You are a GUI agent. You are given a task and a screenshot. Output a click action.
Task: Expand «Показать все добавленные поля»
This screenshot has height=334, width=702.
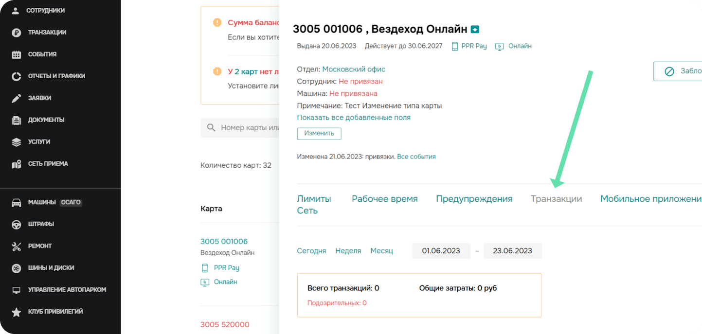click(354, 118)
